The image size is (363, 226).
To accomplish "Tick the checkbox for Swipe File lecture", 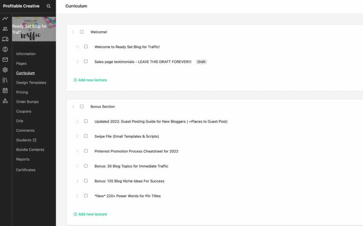I will (x=85, y=136).
